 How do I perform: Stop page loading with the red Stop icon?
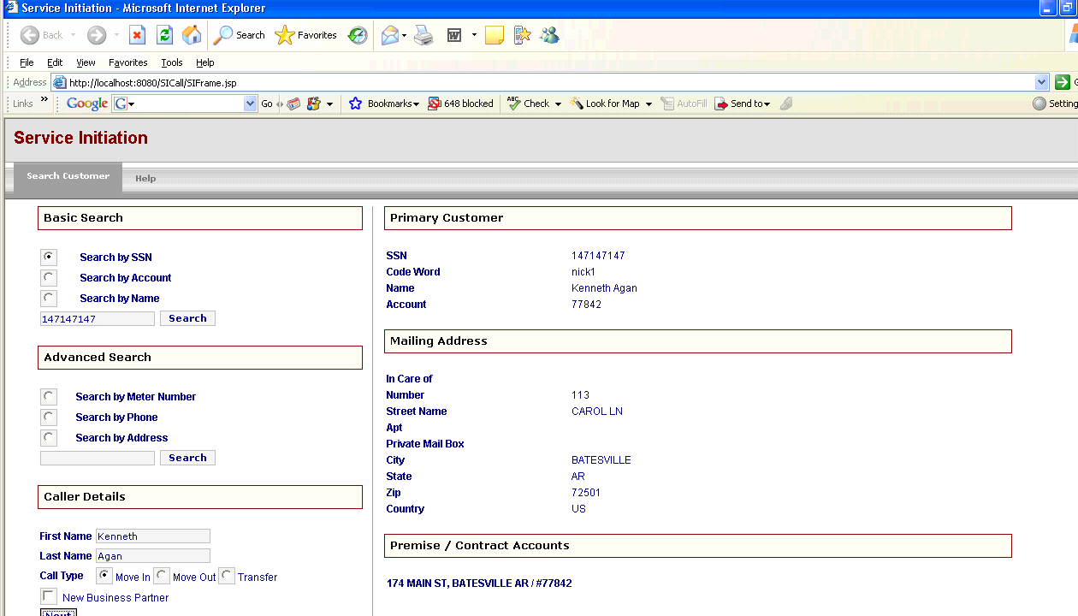pos(138,34)
